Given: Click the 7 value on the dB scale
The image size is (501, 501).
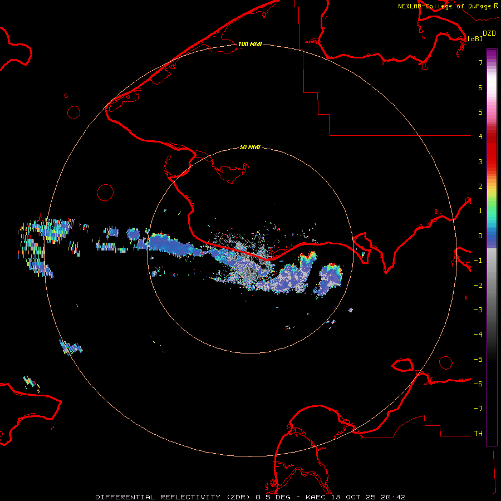Looking at the screenshot, I should pyautogui.click(x=480, y=62).
